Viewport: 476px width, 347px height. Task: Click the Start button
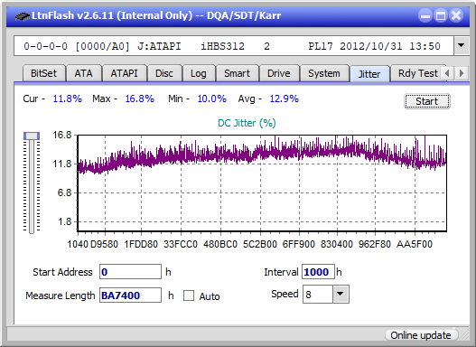click(427, 101)
